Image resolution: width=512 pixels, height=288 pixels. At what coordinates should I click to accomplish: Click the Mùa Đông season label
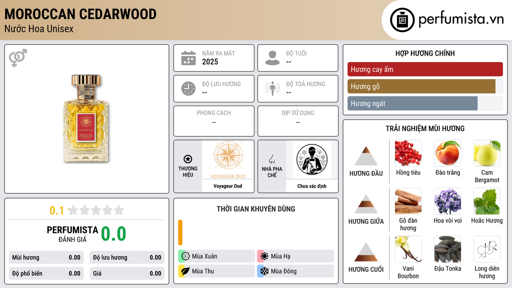pos(284,271)
